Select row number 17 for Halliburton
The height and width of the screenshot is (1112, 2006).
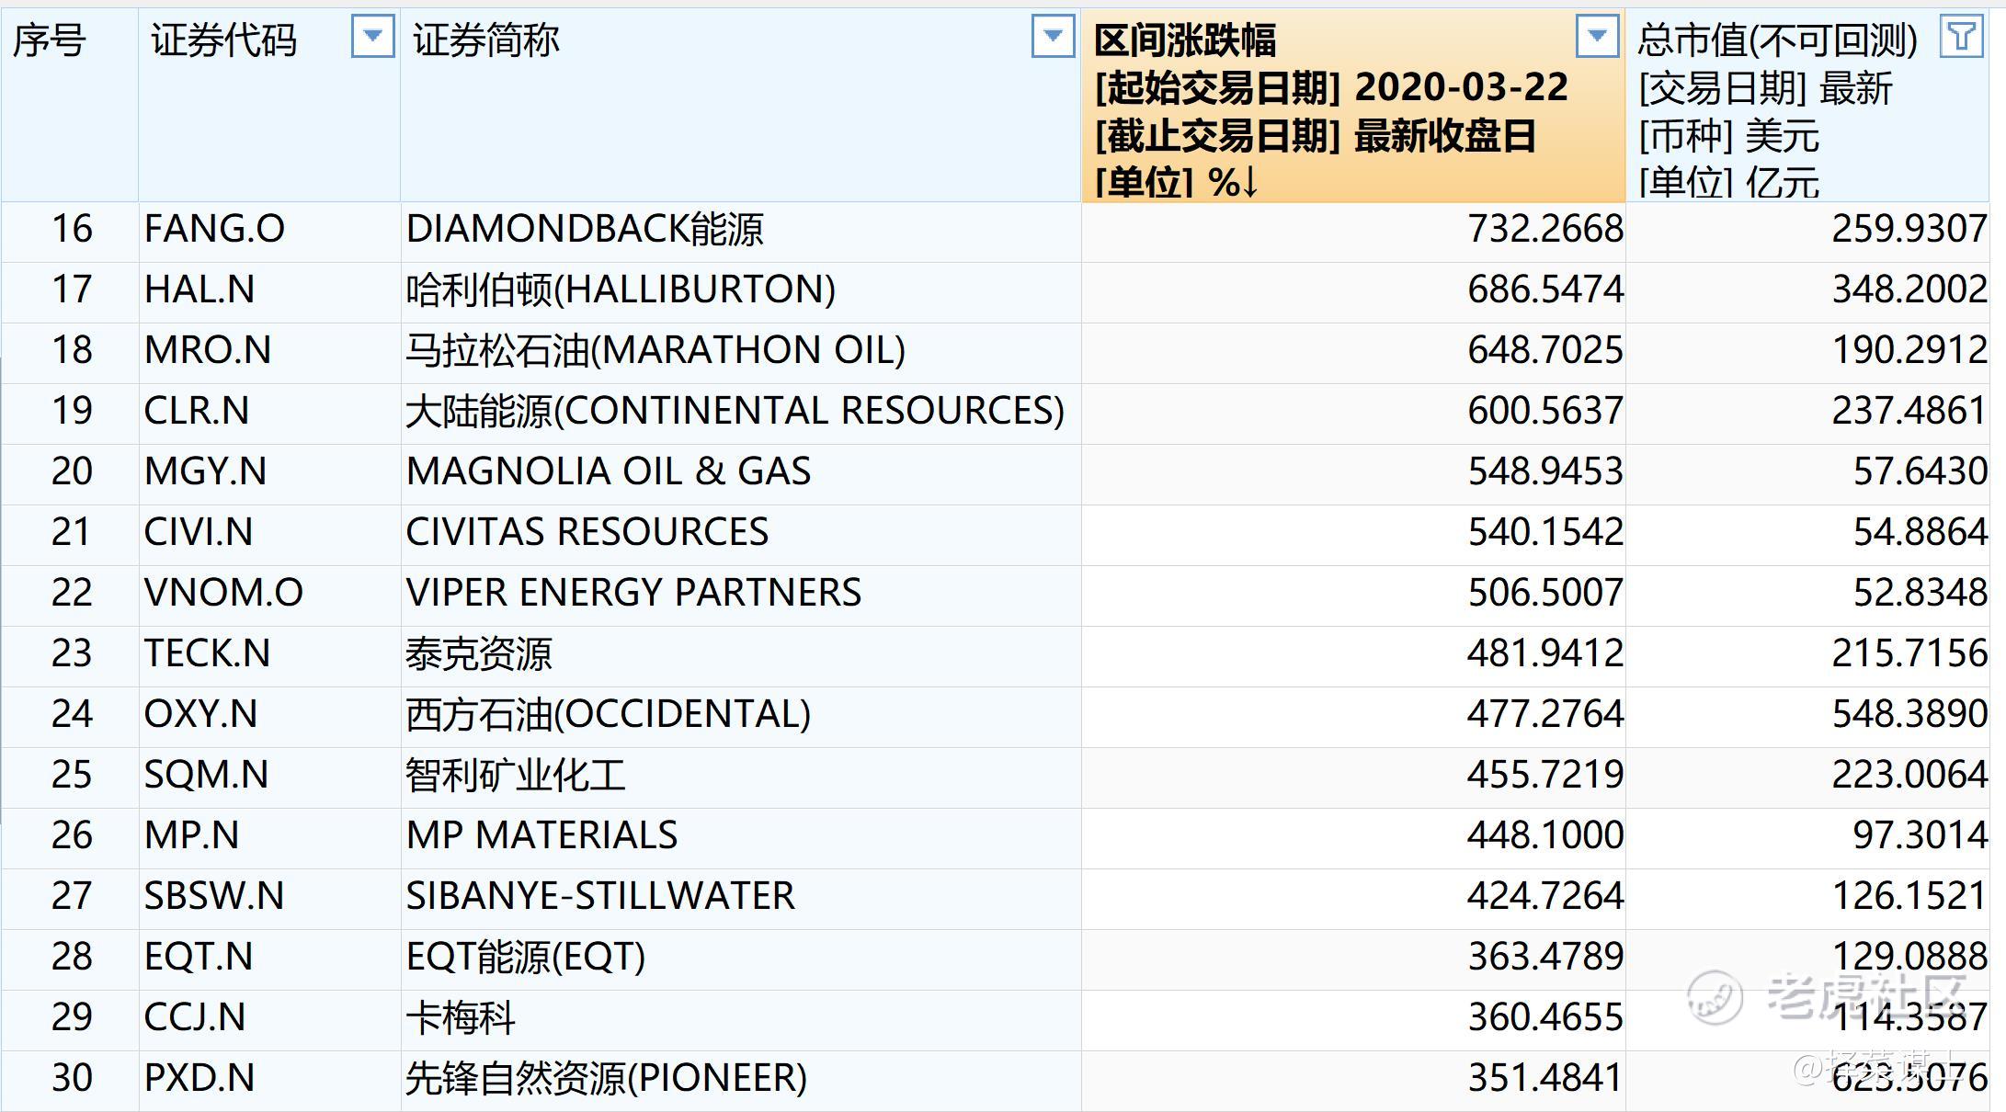coord(71,289)
